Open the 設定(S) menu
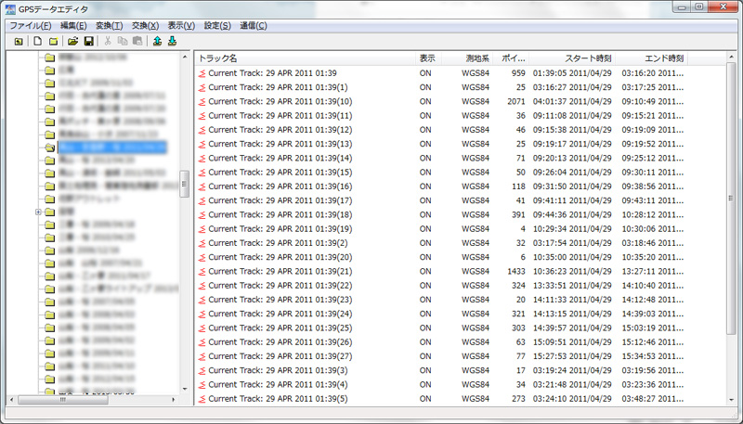Screen dimensions: 743x424 pyautogui.click(x=219, y=25)
